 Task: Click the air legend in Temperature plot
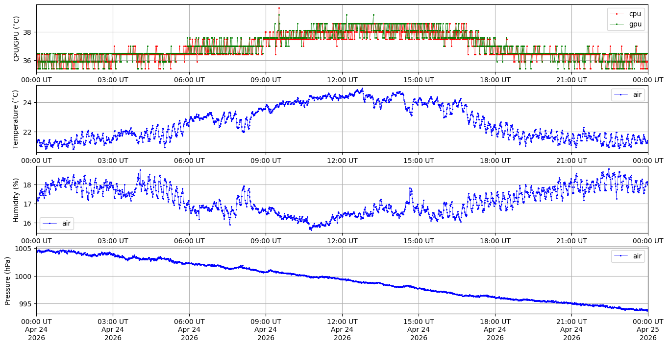pyautogui.click(x=628, y=94)
